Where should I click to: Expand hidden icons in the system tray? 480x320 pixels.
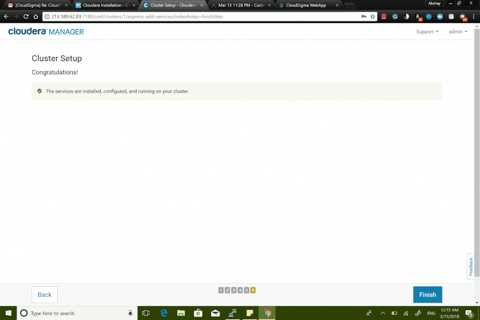(382, 313)
